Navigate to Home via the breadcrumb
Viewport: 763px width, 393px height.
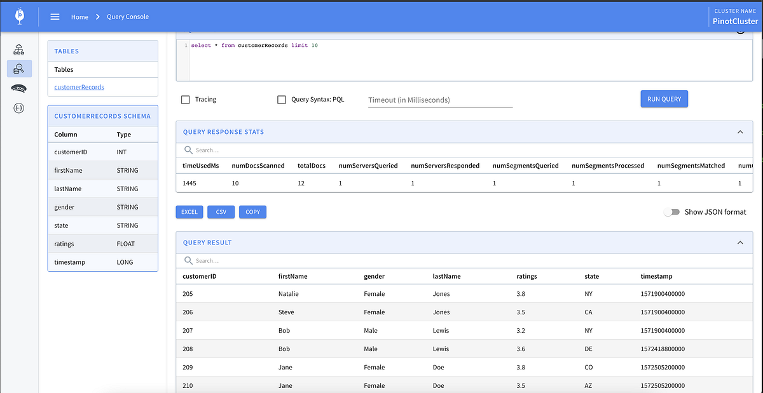79,17
